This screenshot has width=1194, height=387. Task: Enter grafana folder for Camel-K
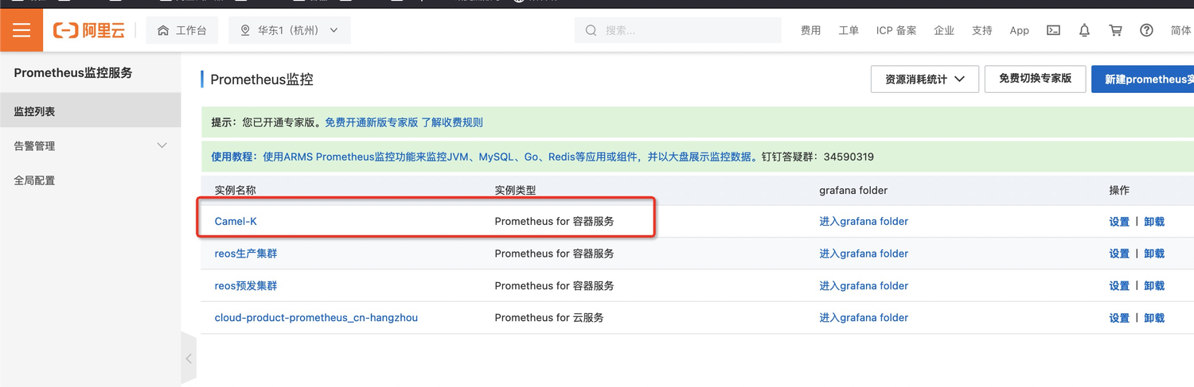coord(864,221)
